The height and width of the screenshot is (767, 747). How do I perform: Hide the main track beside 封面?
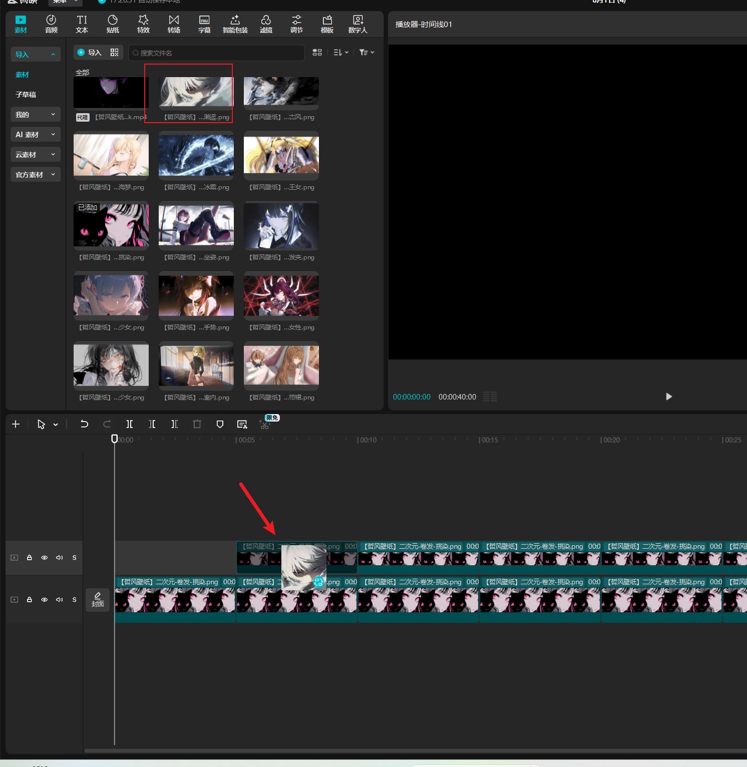pos(45,600)
